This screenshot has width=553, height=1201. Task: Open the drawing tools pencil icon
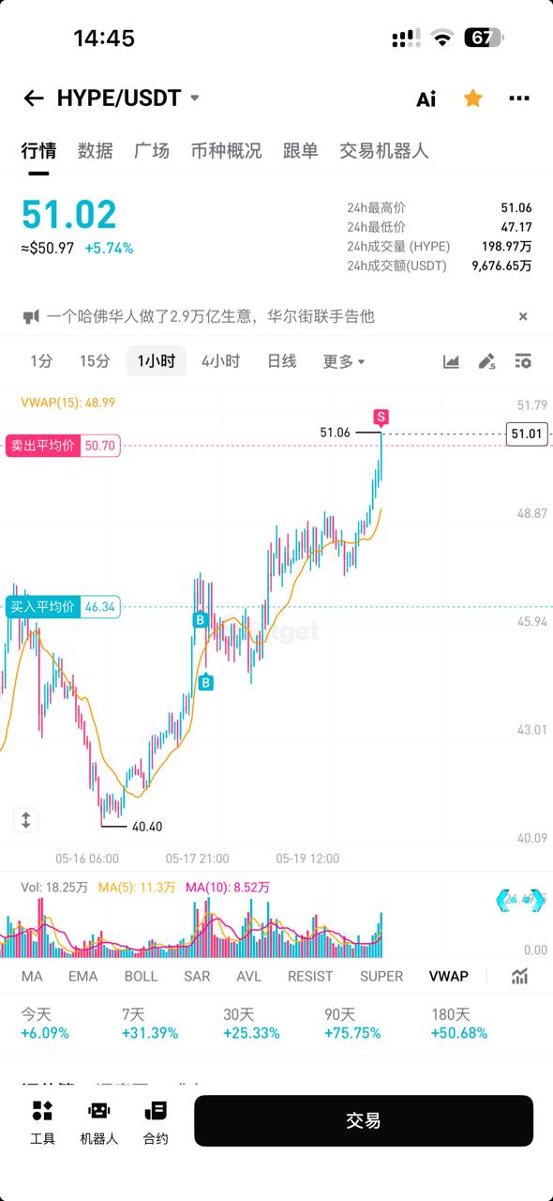pyautogui.click(x=486, y=361)
